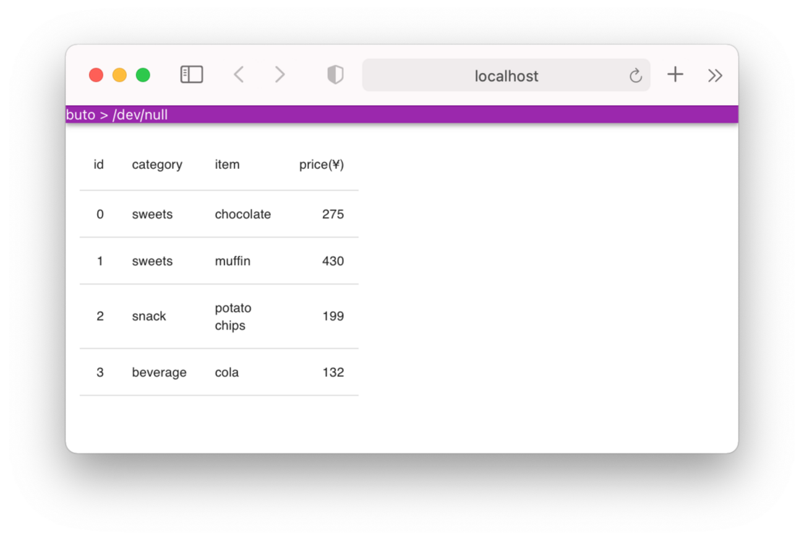
Task: Go forward with the right arrow
Action: coord(280,75)
